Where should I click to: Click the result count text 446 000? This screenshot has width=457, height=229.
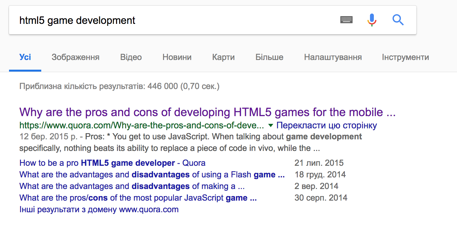coord(163,86)
